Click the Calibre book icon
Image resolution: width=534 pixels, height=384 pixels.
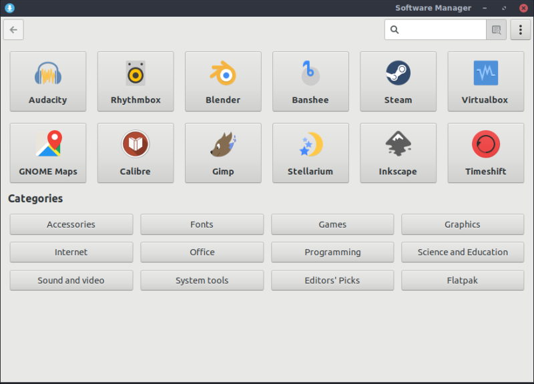click(136, 144)
